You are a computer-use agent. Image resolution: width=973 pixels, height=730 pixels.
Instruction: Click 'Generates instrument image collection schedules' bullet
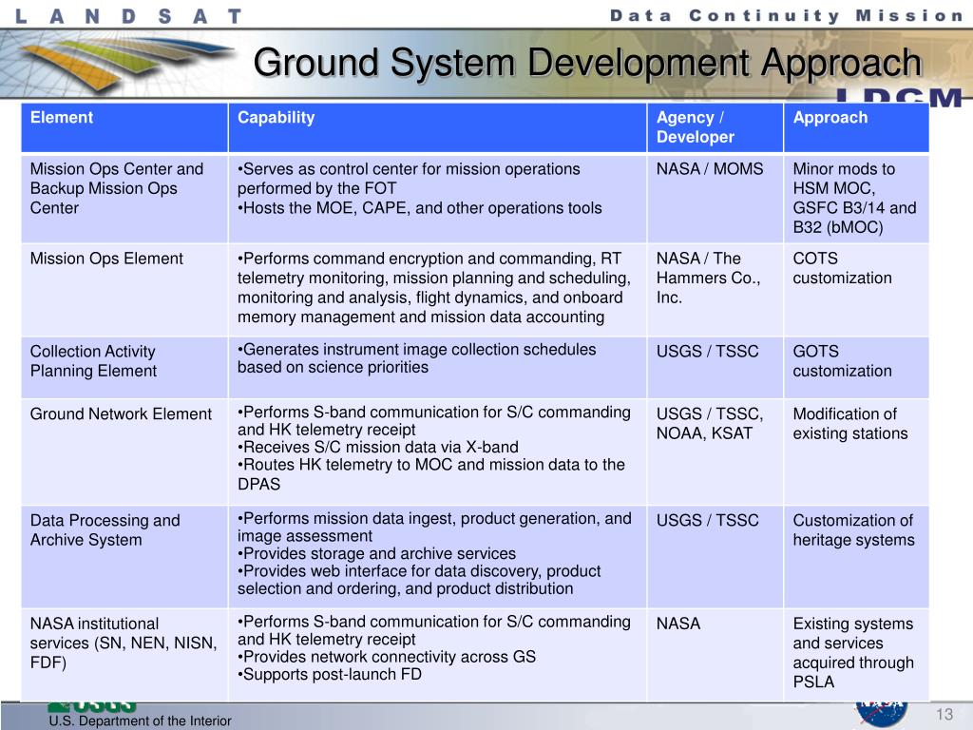416,358
